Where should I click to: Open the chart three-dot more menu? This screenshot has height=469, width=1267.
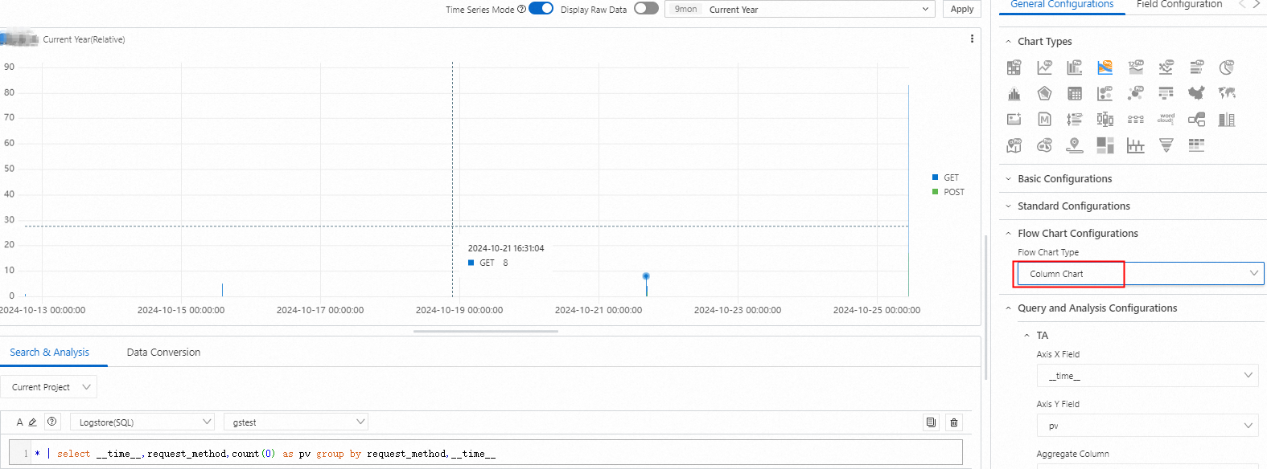pos(972,39)
